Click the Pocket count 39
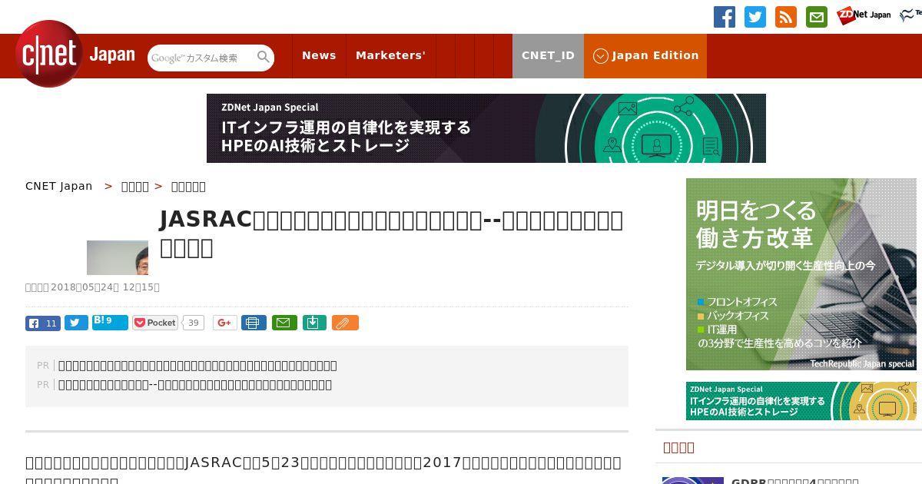 (x=194, y=323)
